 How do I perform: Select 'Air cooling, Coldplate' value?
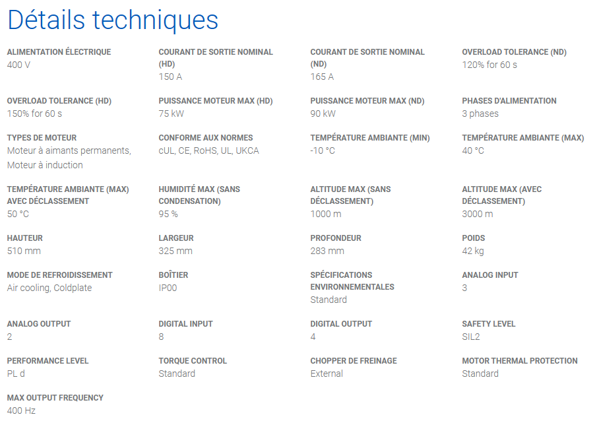click(x=49, y=288)
